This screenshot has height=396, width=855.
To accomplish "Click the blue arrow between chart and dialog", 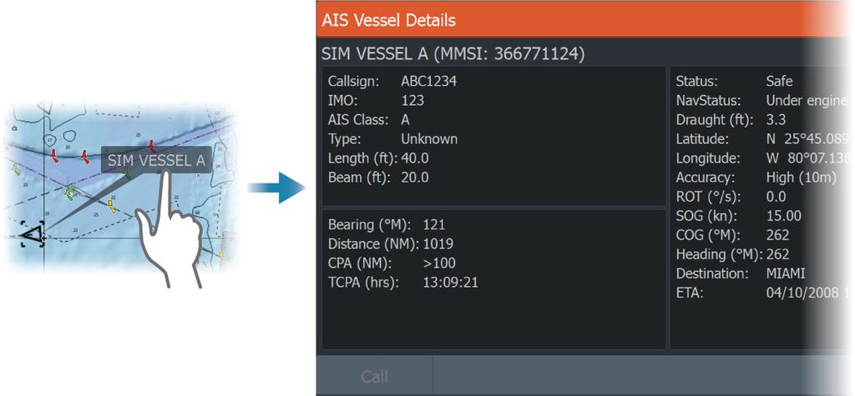I will pos(276,188).
